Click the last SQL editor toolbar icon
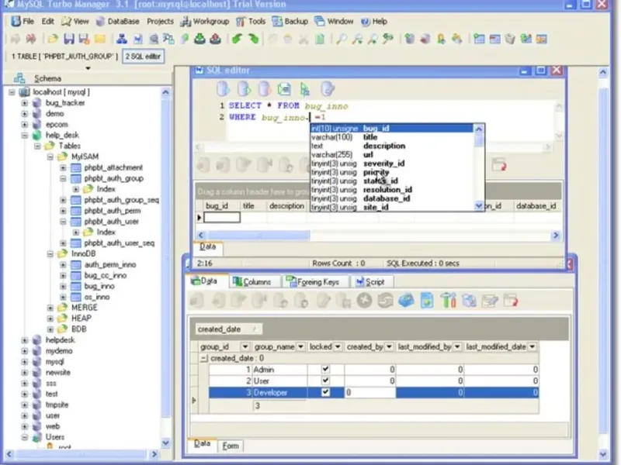 click(328, 89)
